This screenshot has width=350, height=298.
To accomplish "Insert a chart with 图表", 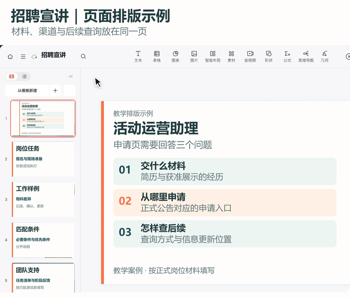I will [x=176, y=57].
